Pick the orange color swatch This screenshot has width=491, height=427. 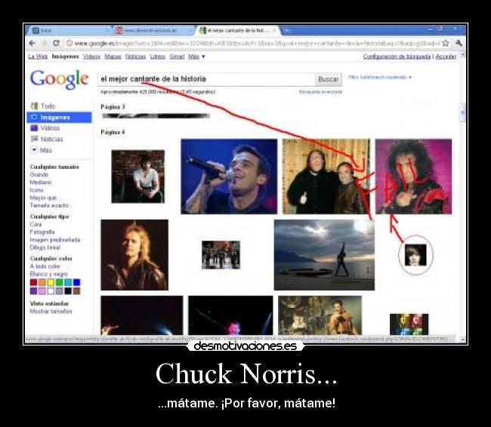point(42,282)
